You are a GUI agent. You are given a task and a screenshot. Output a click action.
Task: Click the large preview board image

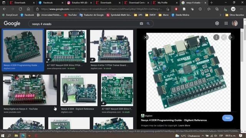[x=188, y=72]
